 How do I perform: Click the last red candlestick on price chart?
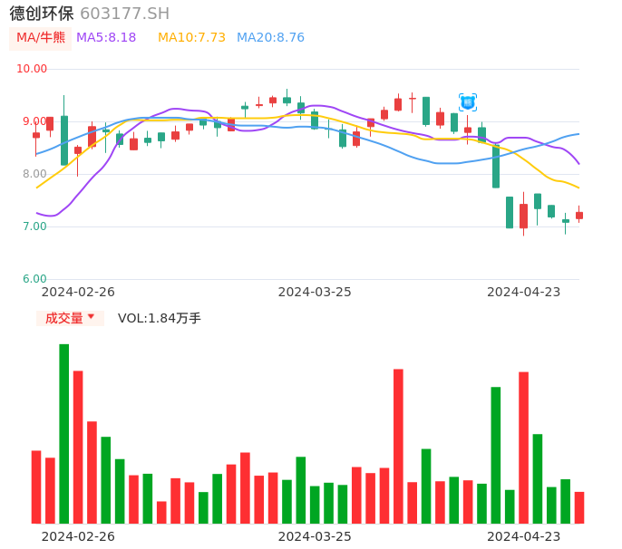579,215
